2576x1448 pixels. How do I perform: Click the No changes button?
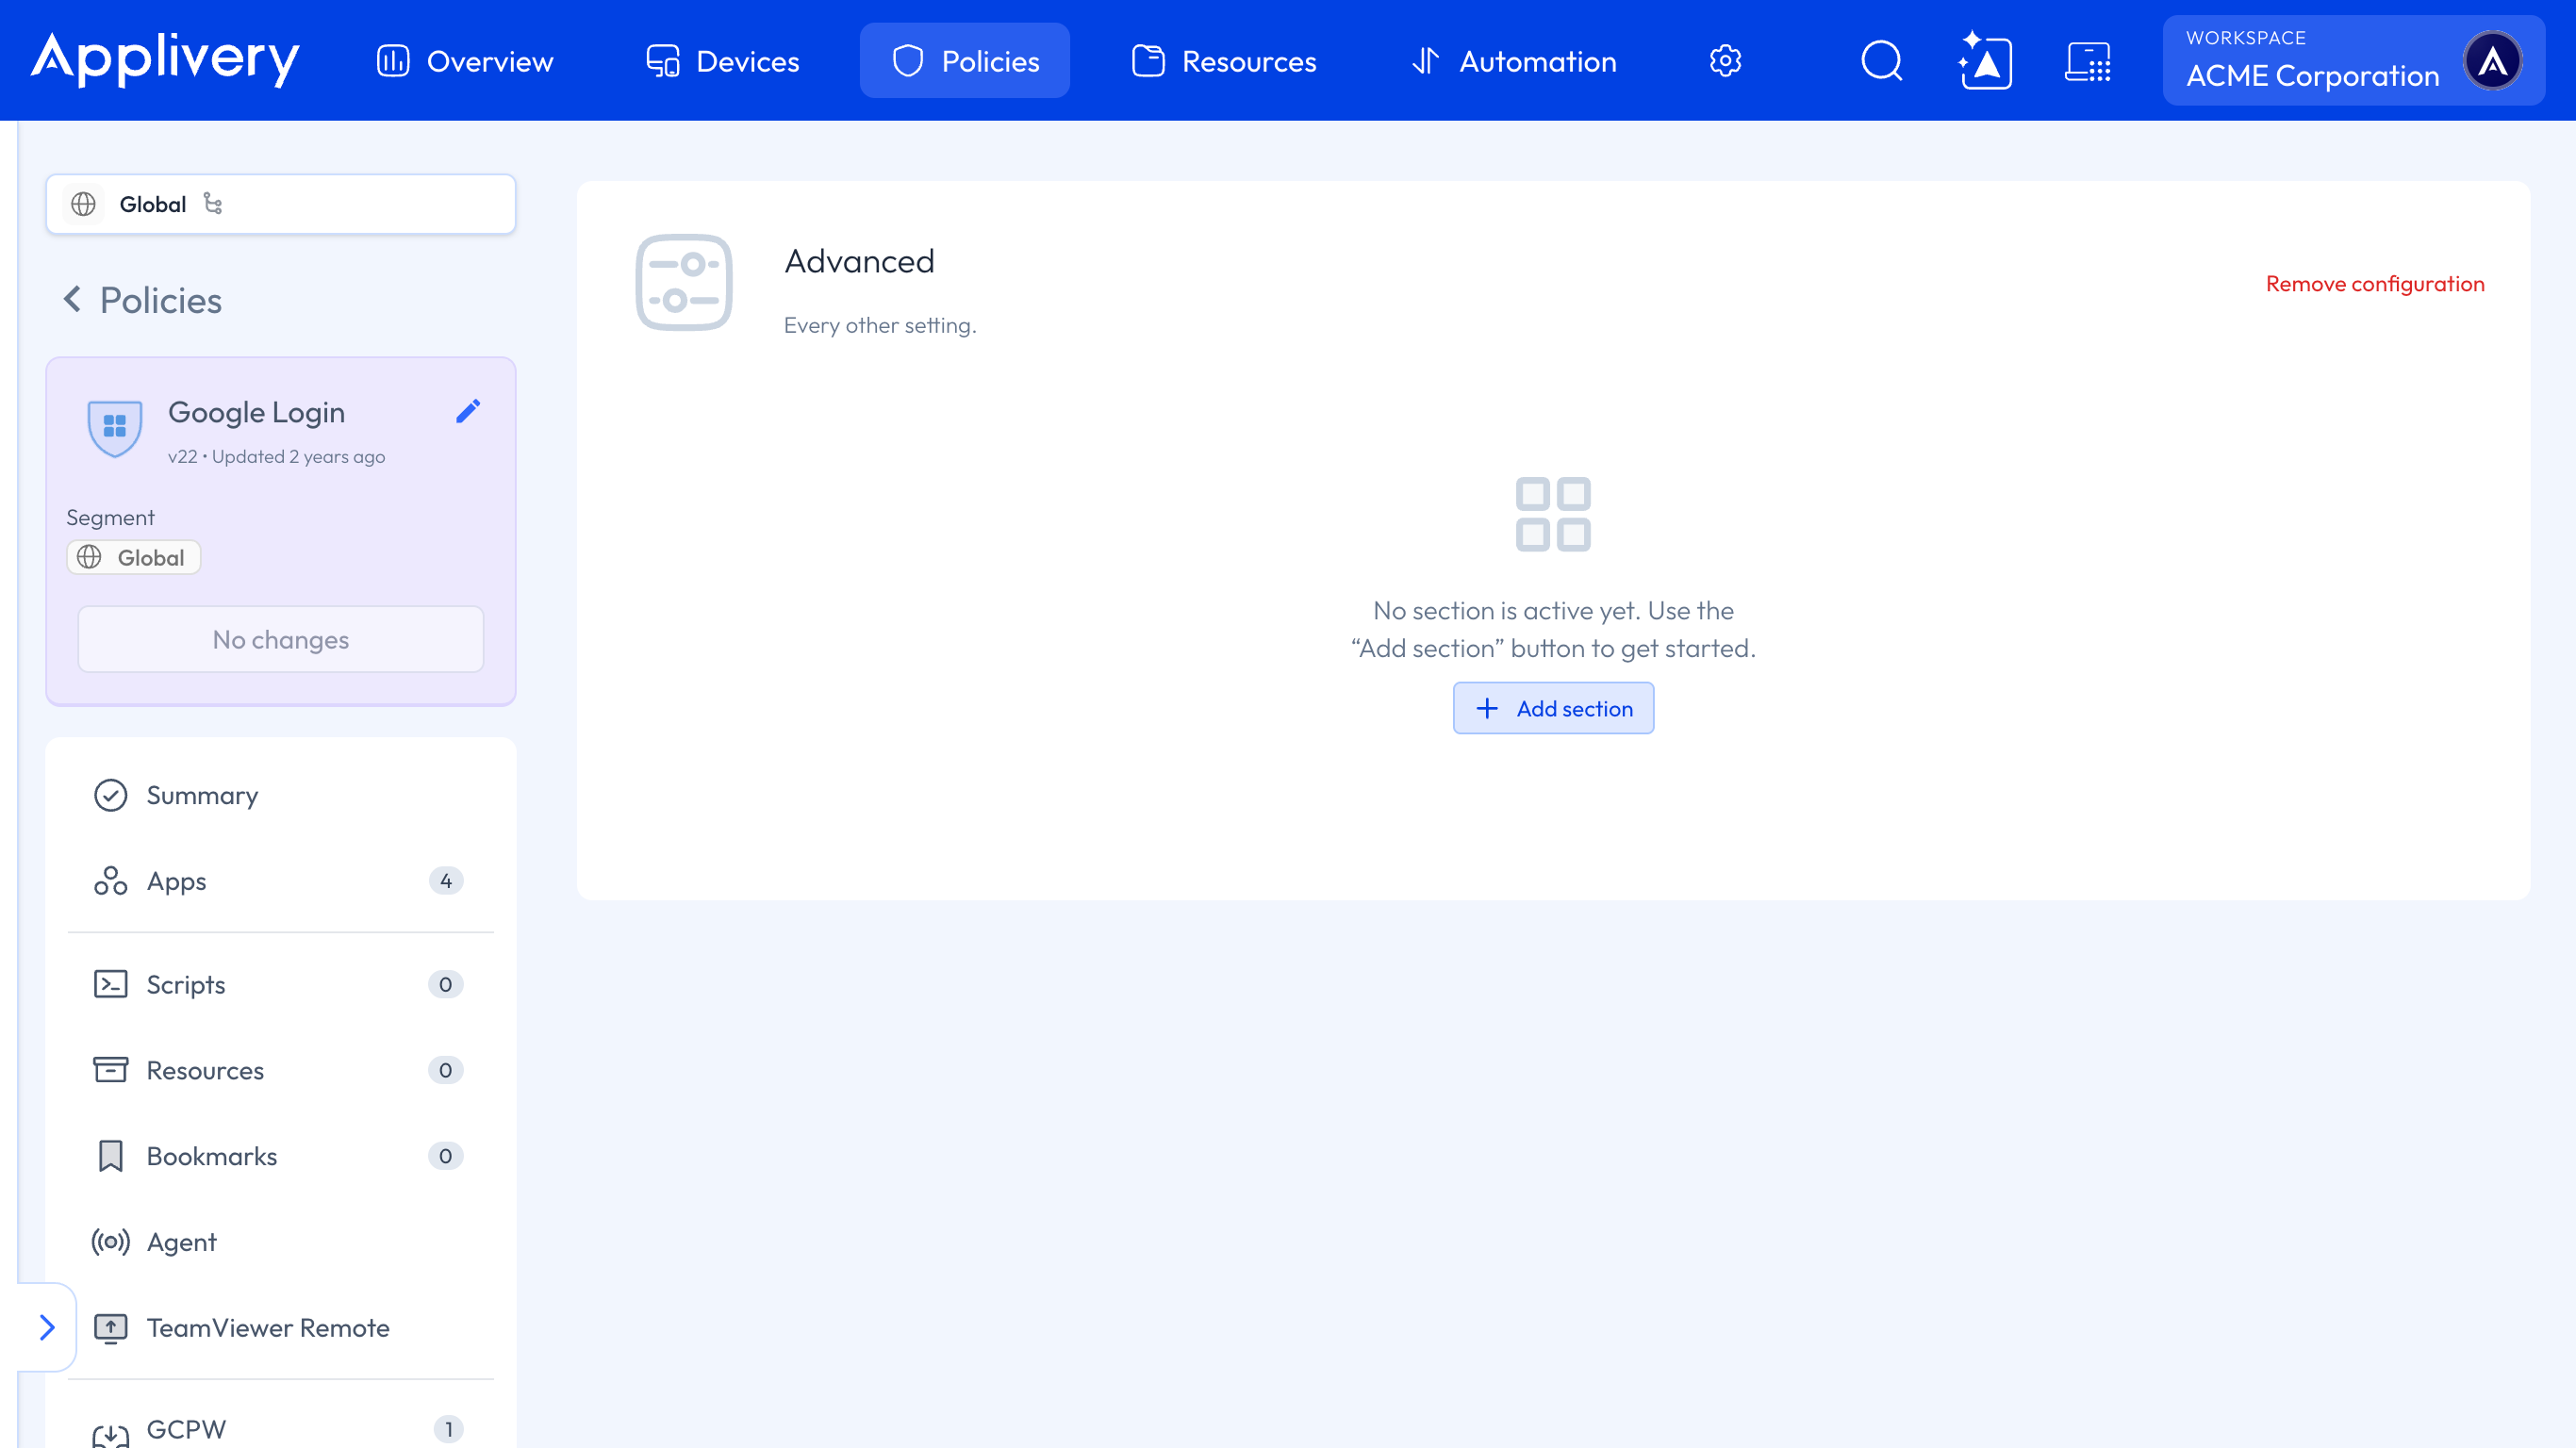(281, 639)
